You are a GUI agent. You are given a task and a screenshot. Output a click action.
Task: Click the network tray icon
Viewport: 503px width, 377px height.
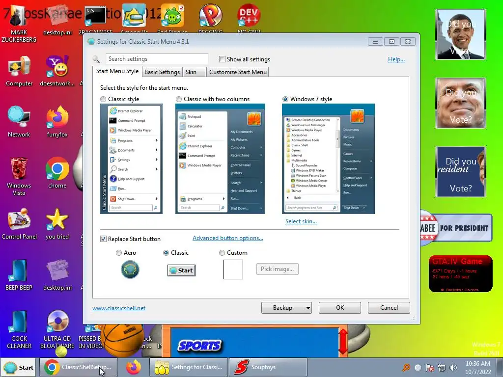[x=442, y=367]
